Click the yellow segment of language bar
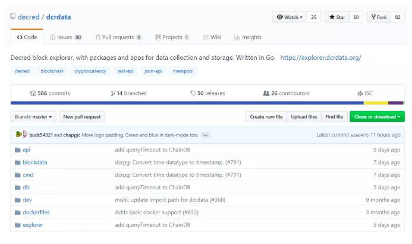 click(376, 103)
